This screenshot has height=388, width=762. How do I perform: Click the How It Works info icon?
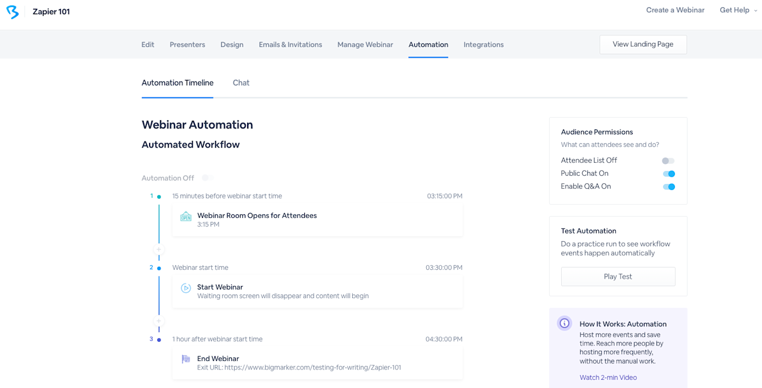[x=564, y=323]
